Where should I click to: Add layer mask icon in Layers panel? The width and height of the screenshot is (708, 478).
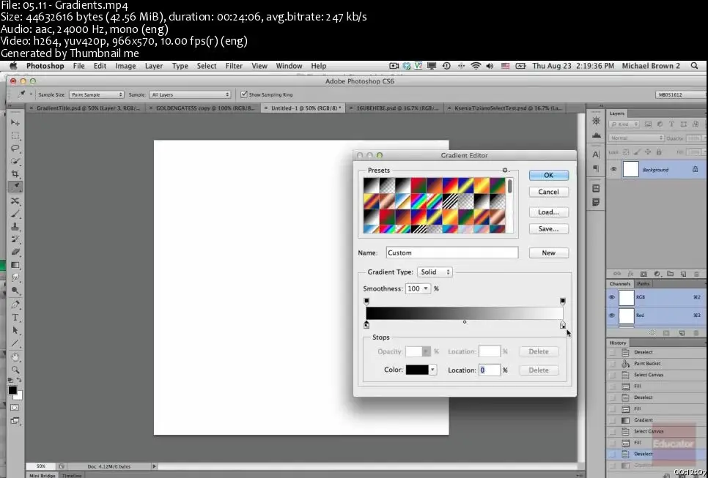[644, 274]
